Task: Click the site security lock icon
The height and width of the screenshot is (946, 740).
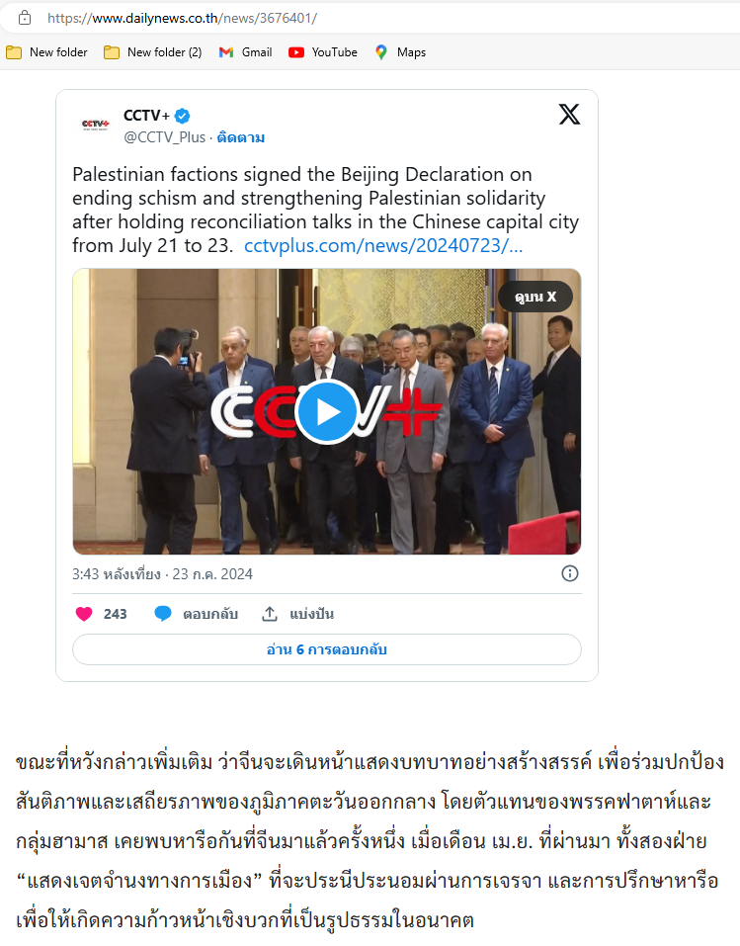Action: [x=25, y=18]
